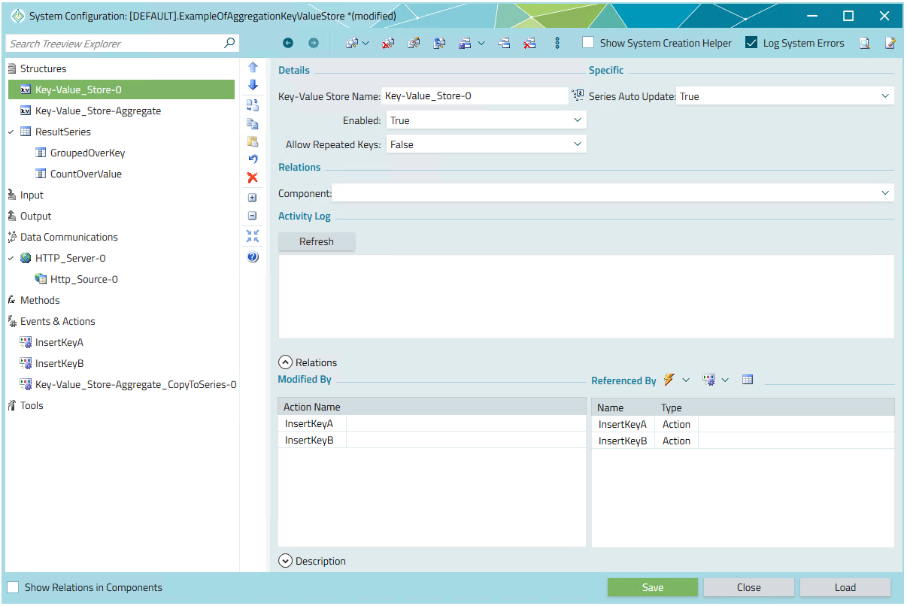The height and width of the screenshot is (606, 907).
Task: Click the search magnifier in Treeview Explorer
Action: [x=229, y=44]
